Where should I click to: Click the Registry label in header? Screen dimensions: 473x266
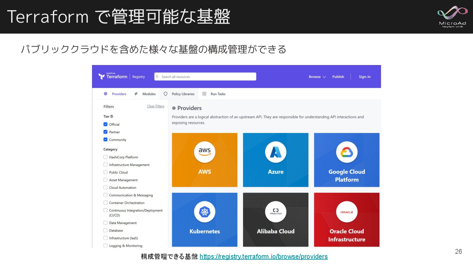[x=139, y=77]
